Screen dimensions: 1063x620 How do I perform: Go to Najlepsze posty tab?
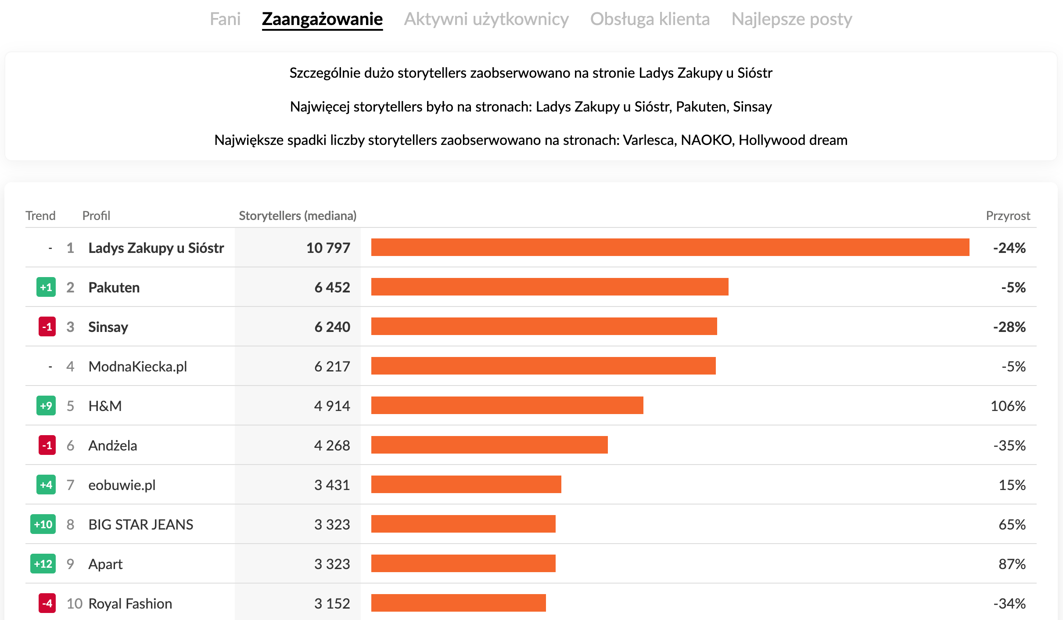pyautogui.click(x=792, y=19)
